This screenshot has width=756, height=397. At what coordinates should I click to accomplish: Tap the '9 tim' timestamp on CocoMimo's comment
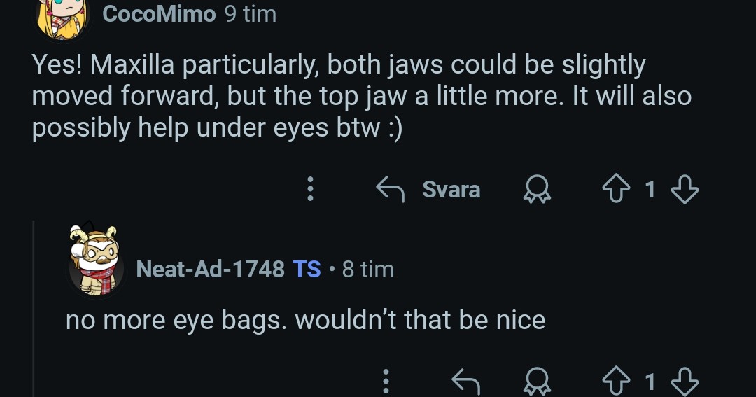[x=250, y=13]
